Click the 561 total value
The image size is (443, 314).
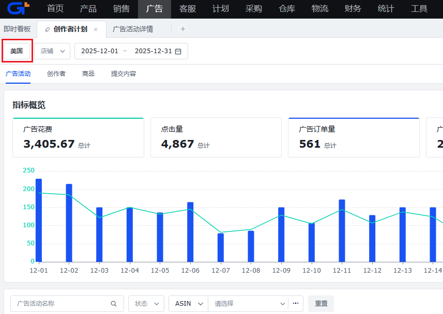(x=310, y=144)
